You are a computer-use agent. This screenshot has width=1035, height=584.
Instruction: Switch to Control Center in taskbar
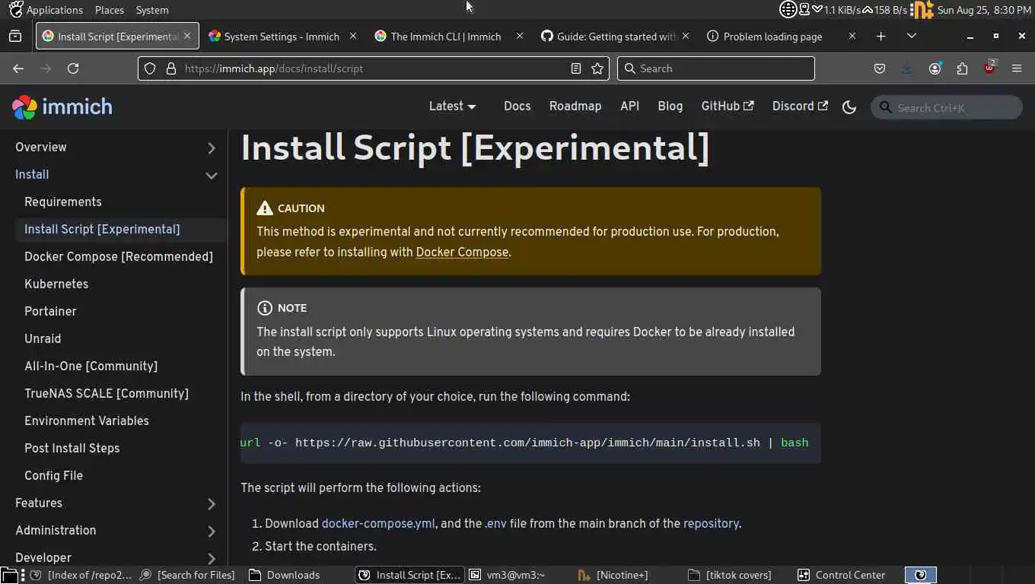(841, 575)
